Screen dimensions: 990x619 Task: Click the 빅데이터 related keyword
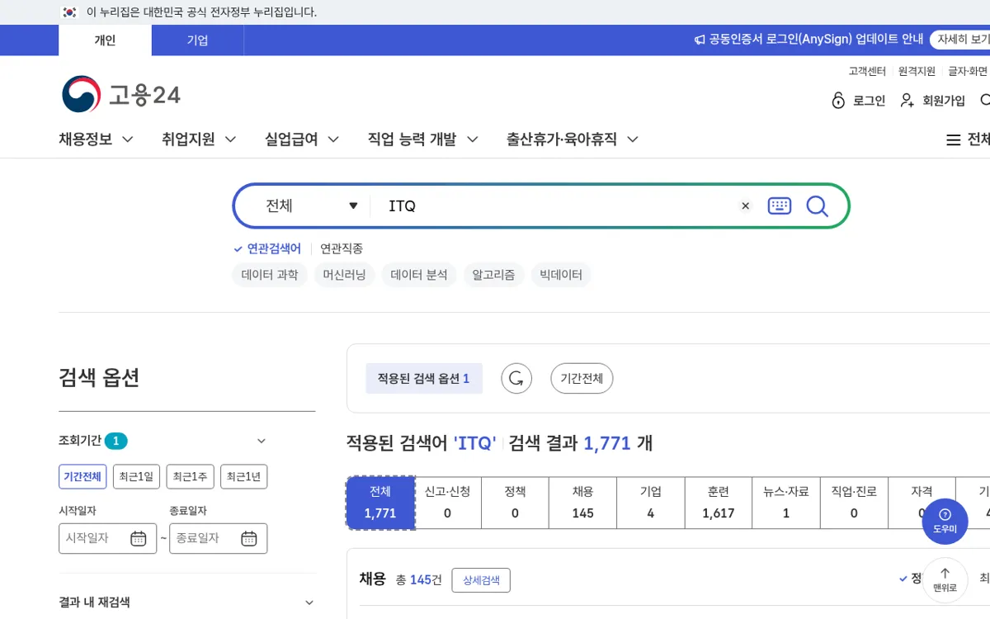[561, 275]
